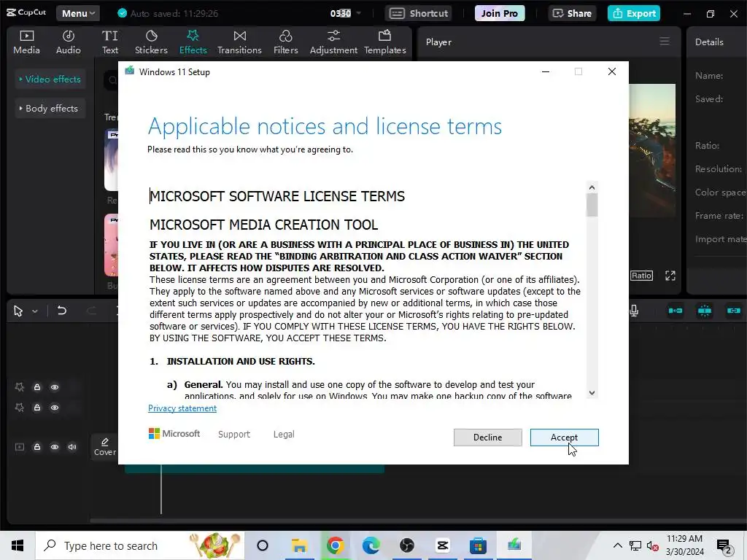Toggle linkage in timeline toolbar

[734, 311]
